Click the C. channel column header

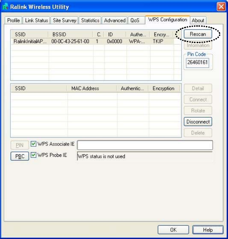pyautogui.click(x=98, y=35)
